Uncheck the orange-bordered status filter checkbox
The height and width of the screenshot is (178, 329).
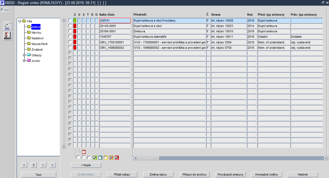click(x=111, y=158)
